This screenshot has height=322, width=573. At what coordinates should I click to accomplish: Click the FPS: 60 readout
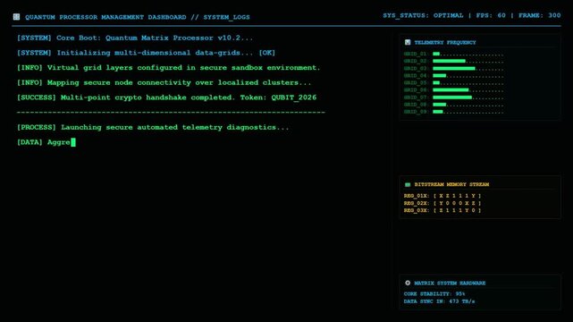coord(491,15)
